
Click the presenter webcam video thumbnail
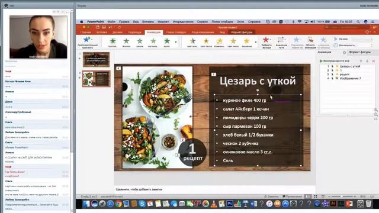coord(38,37)
